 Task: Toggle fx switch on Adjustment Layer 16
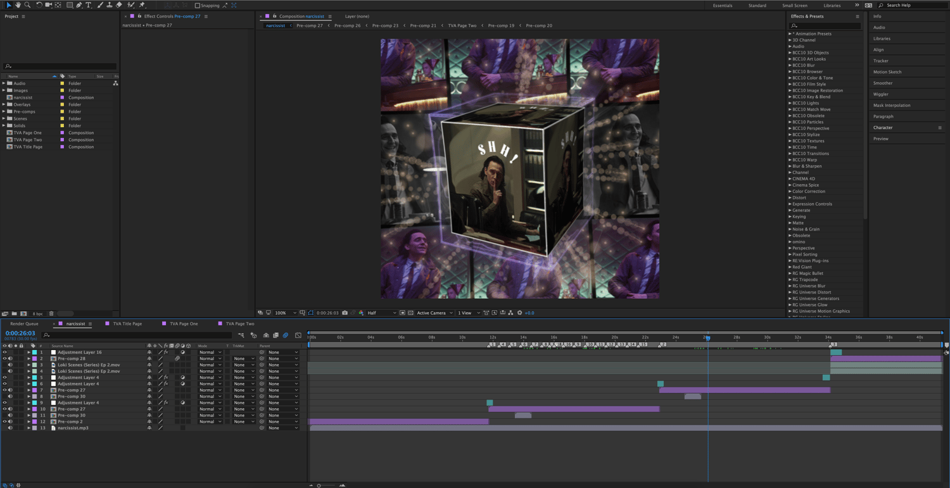166,352
